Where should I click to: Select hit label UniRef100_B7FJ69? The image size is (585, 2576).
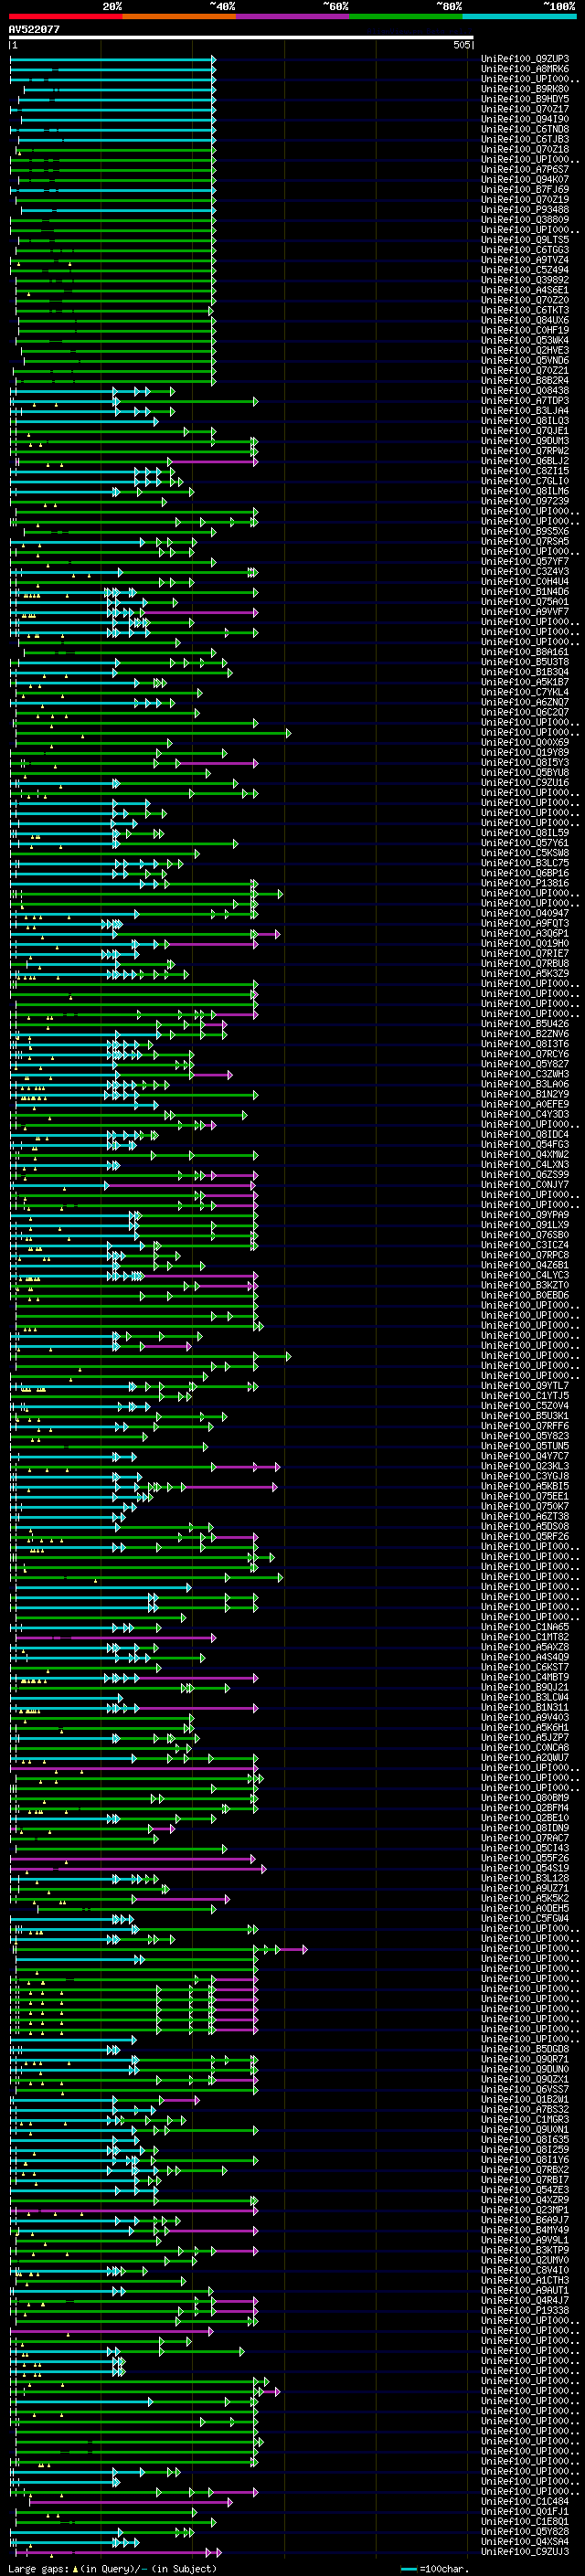click(x=525, y=189)
